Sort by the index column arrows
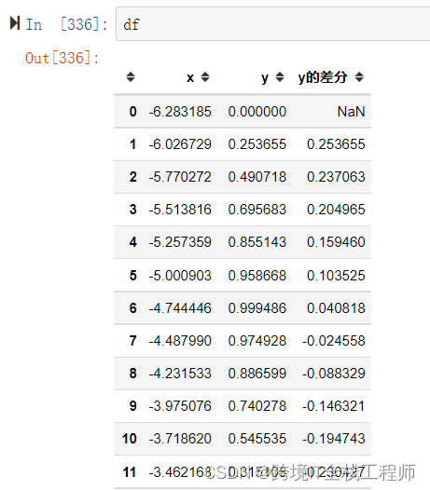 point(131,77)
